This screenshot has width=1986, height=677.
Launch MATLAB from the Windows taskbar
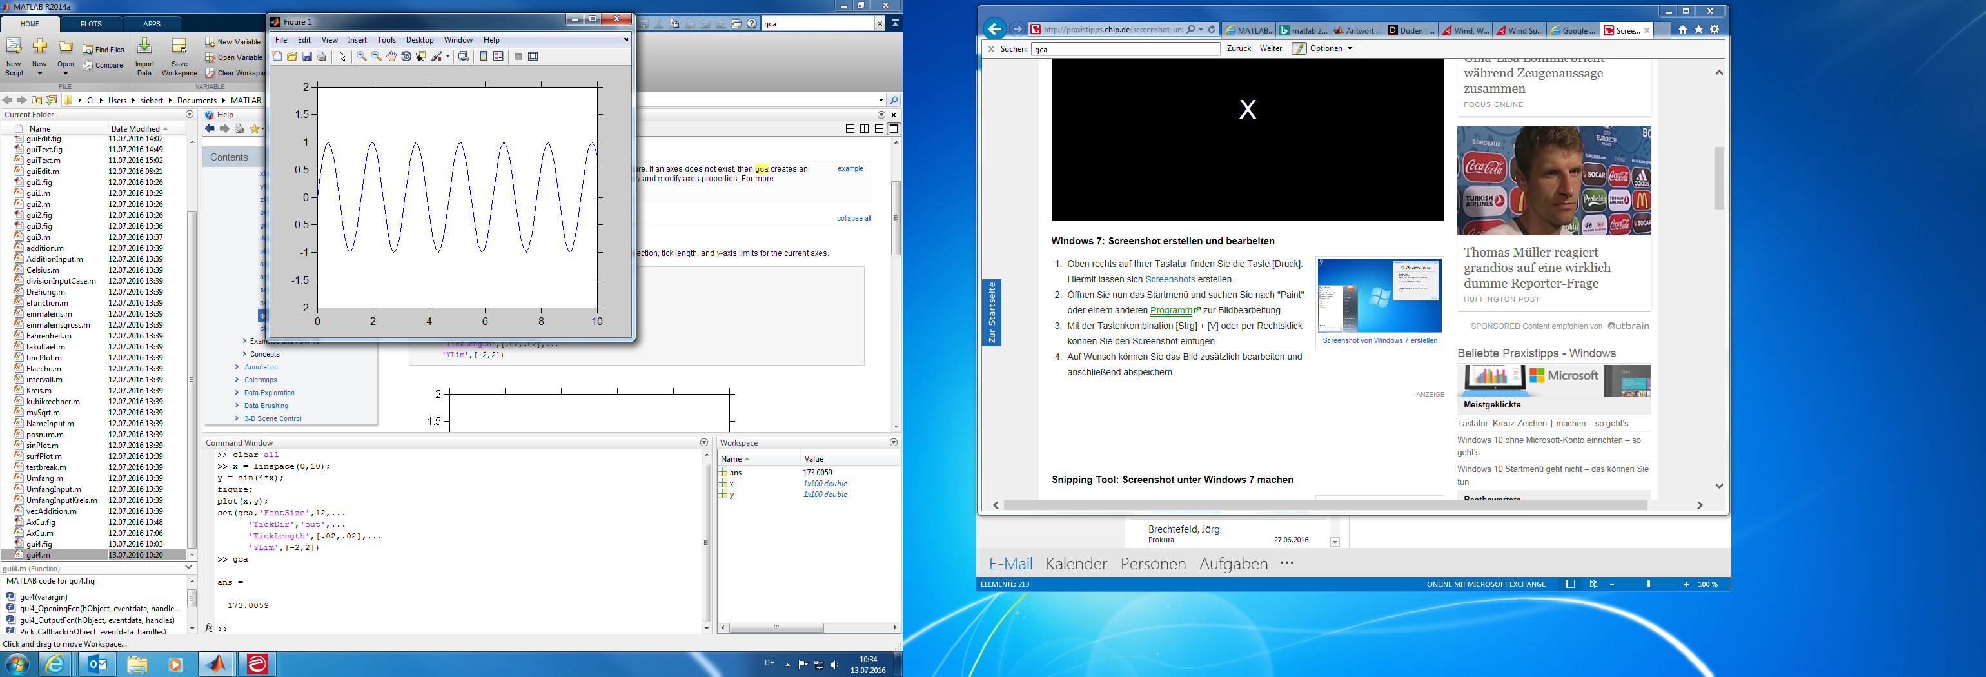tap(217, 663)
